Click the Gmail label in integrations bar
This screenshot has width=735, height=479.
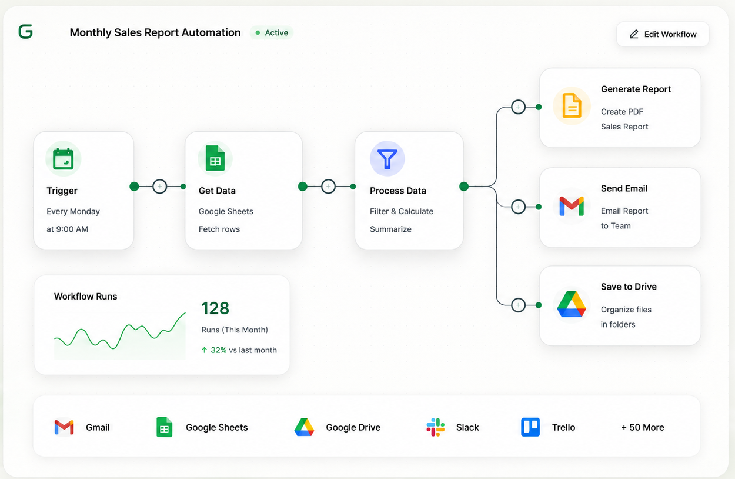(98, 428)
